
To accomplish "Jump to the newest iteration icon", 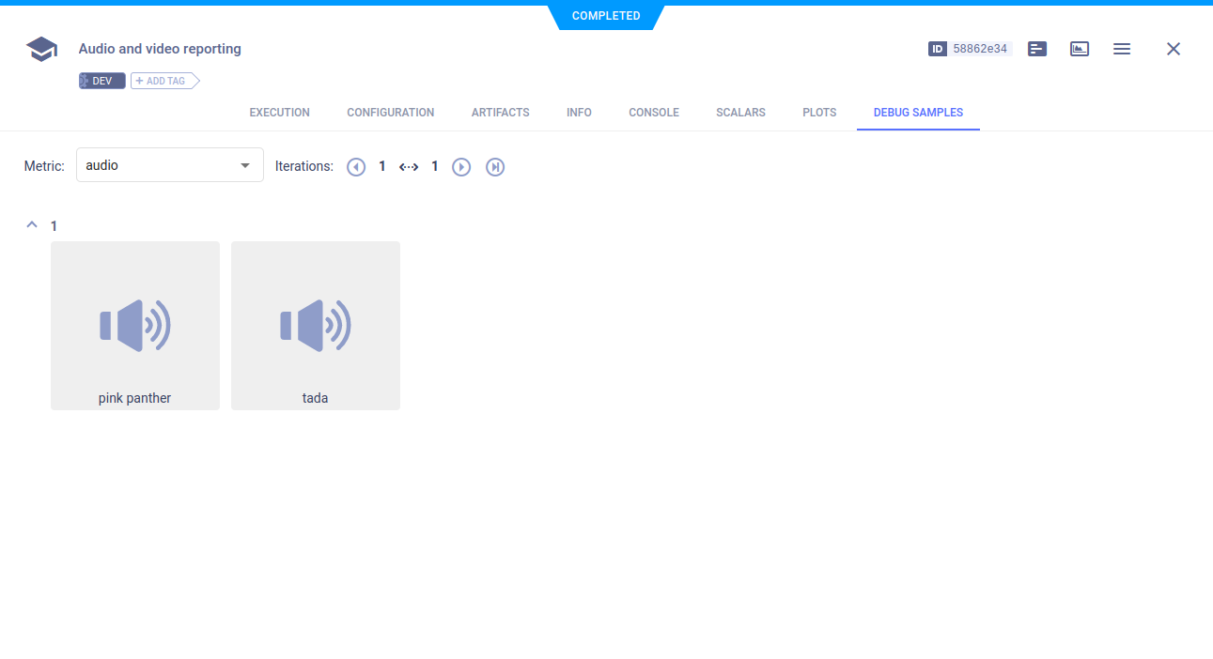I will [x=495, y=166].
